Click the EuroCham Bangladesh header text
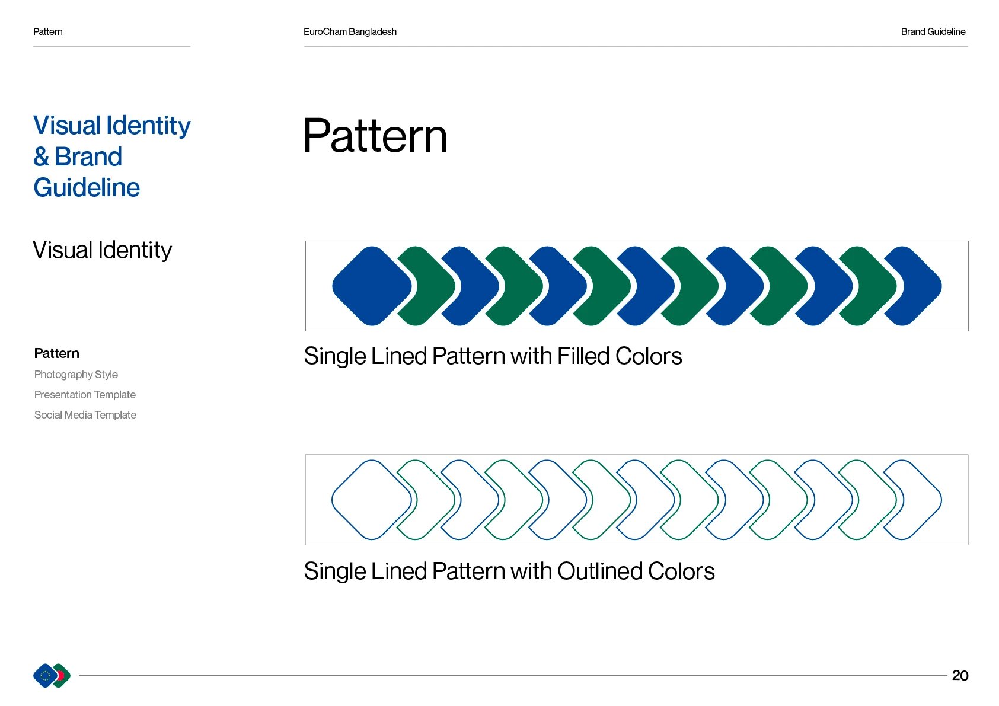Image resolution: width=999 pixels, height=706 pixels. [350, 32]
